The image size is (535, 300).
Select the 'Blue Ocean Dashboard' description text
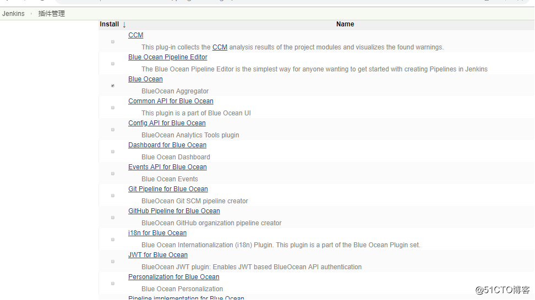point(176,157)
